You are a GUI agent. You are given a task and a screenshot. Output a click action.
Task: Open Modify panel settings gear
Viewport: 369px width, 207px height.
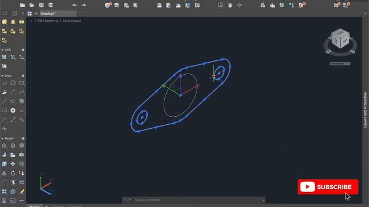[x=23, y=139]
